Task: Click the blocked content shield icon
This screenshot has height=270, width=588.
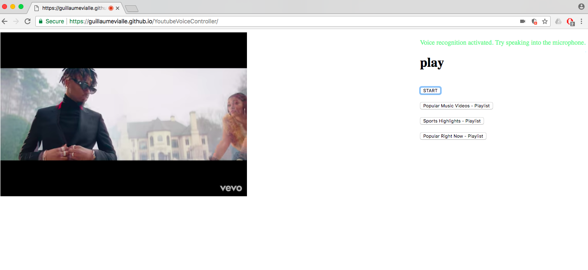Action: tap(534, 21)
